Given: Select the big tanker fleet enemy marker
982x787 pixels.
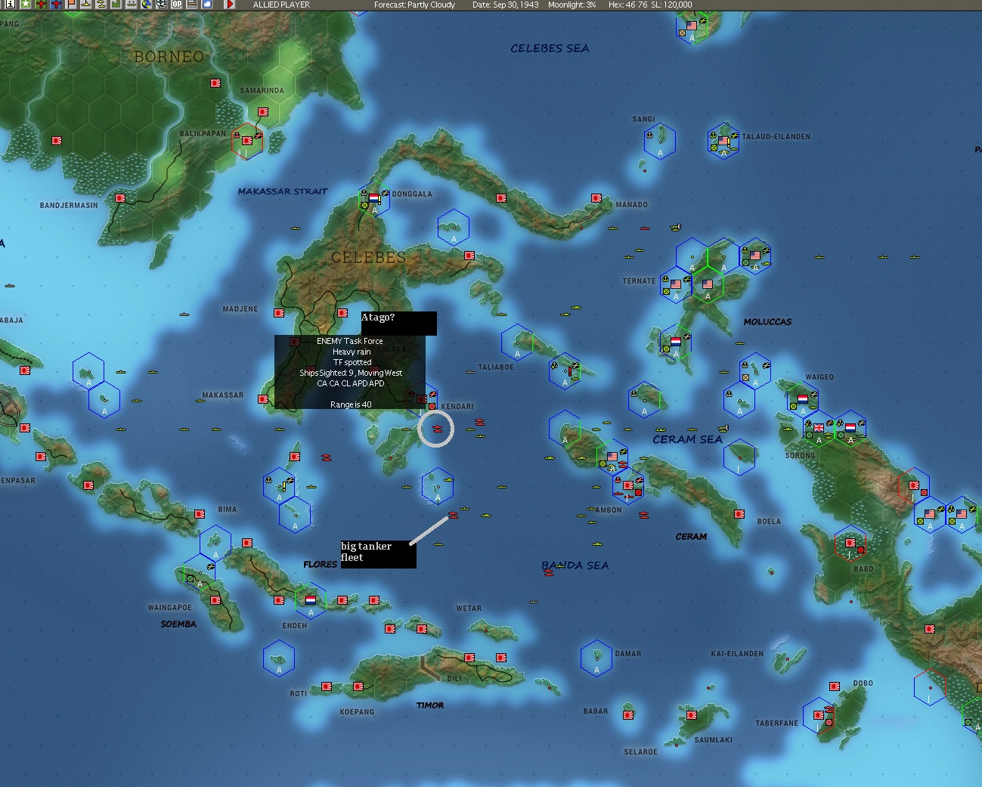Looking at the screenshot, I should pyautogui.click(x=453, y=515).
